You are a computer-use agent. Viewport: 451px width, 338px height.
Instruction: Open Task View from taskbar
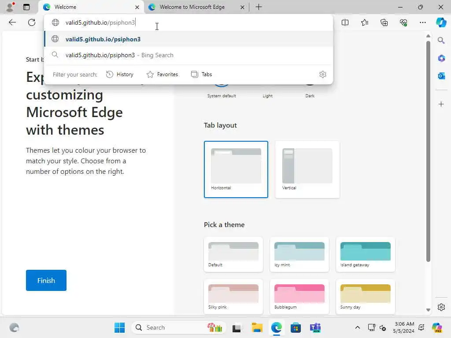[237, 327]
